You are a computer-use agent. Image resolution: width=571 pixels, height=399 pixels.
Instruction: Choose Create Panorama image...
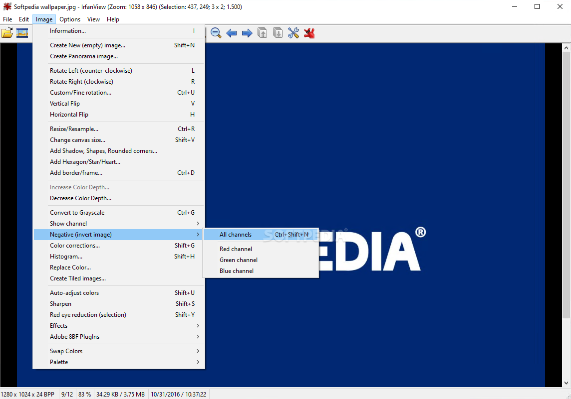119,56
